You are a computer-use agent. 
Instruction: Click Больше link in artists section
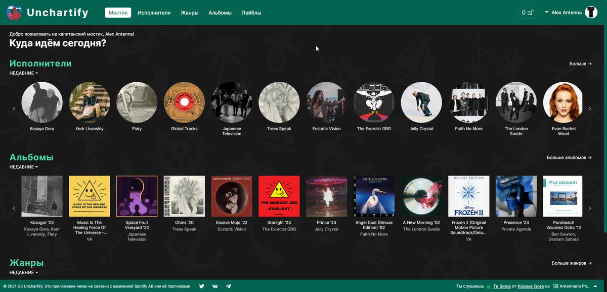tap(581, 64)
